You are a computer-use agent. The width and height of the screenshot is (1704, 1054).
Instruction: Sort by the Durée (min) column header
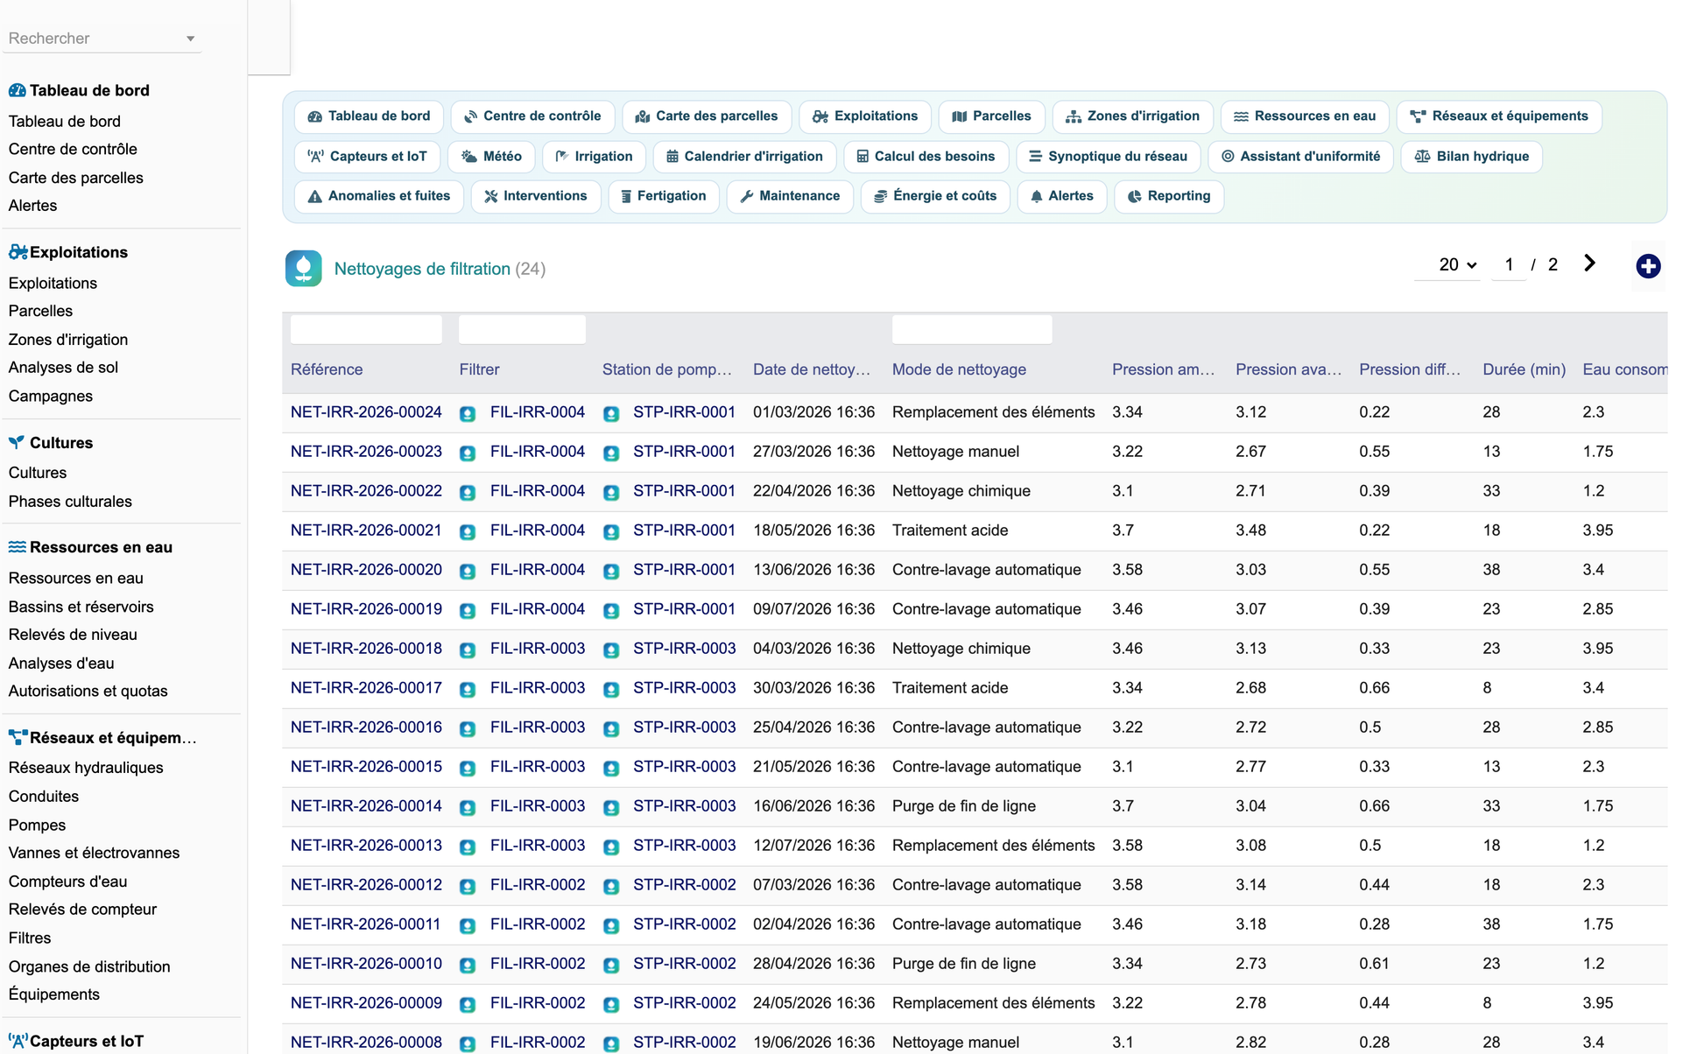coord(1524,369)
